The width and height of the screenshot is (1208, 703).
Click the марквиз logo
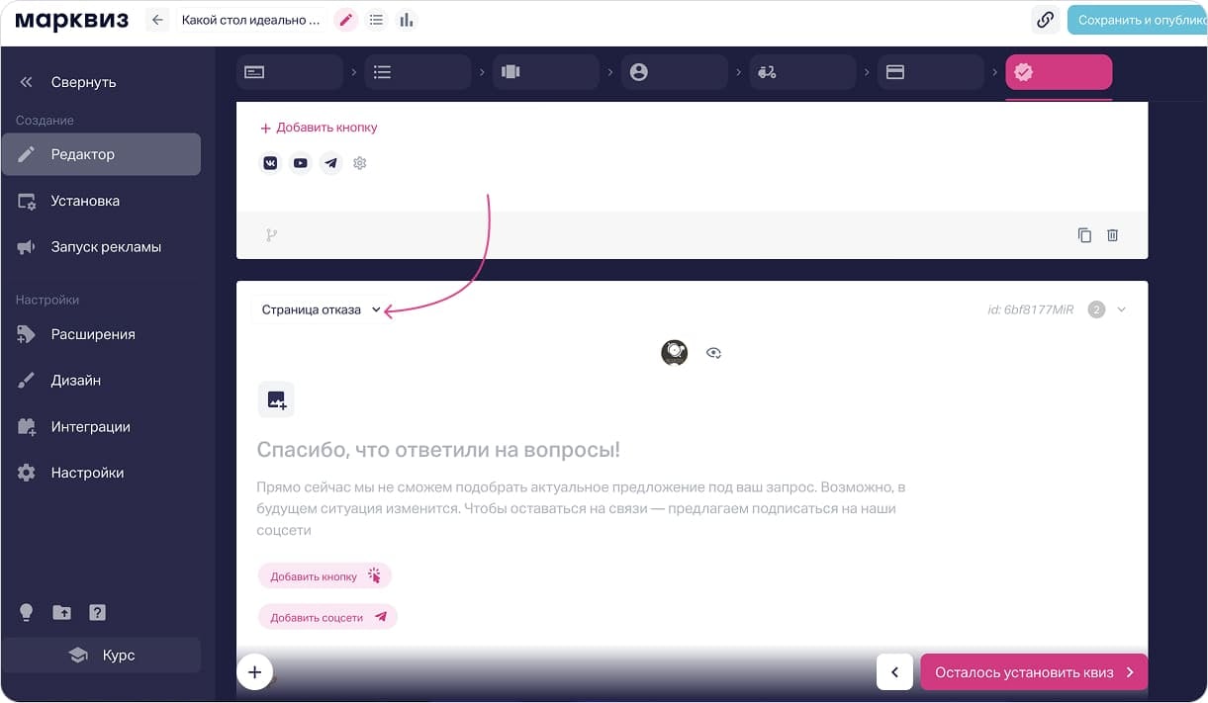coord(71,20)
